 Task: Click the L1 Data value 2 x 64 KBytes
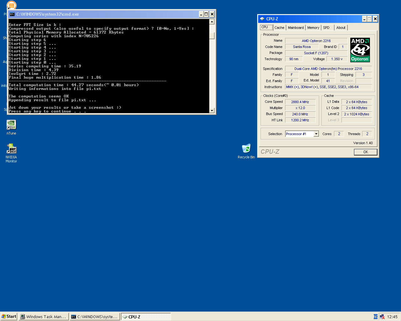[x=357, y=102]
